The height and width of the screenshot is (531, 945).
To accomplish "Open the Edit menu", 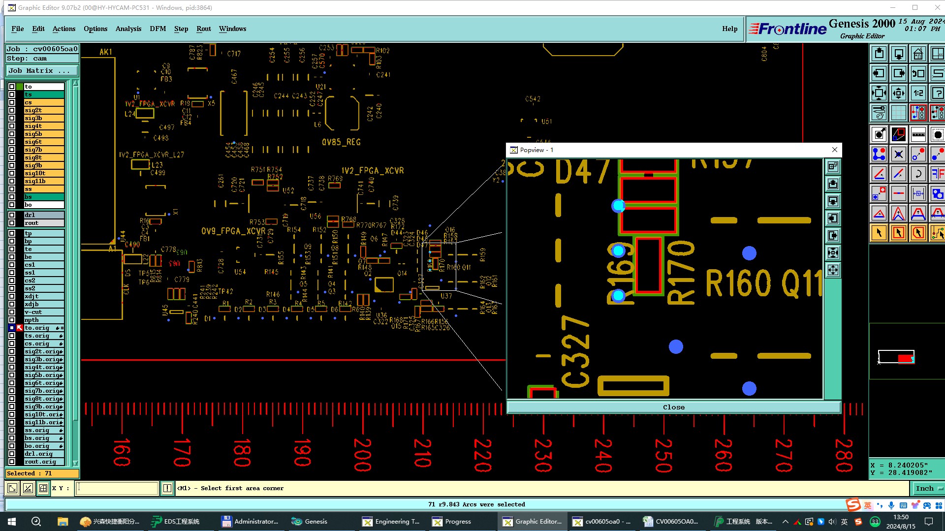I will coord(38,29).
